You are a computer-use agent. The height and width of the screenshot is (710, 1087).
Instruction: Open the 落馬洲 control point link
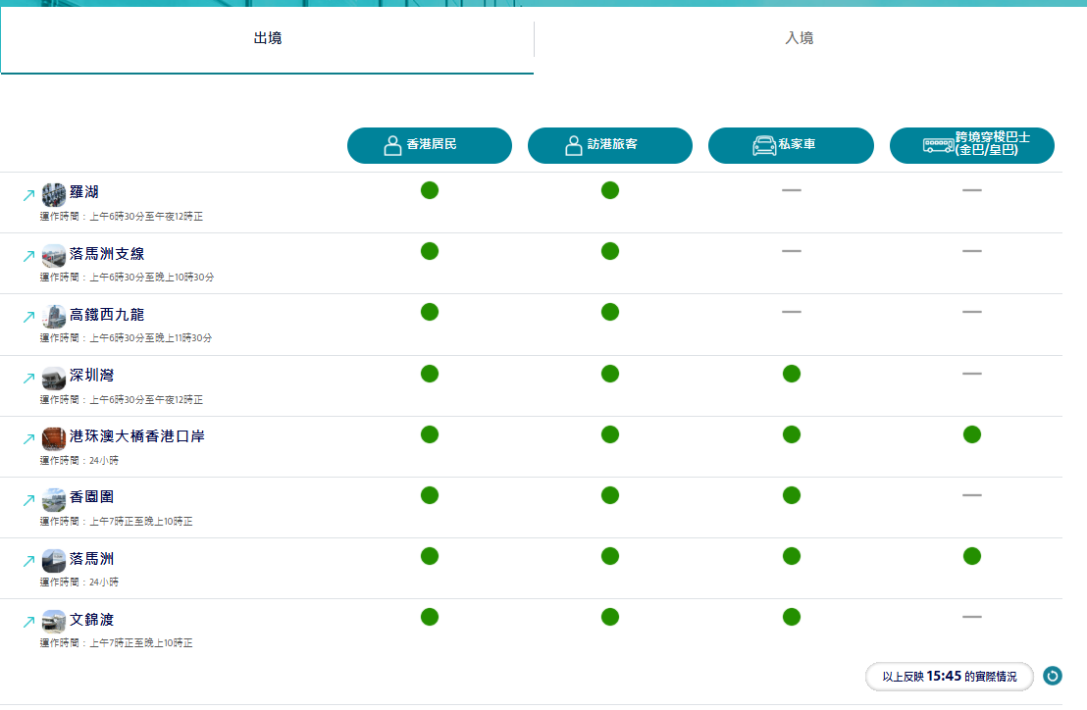91,559
